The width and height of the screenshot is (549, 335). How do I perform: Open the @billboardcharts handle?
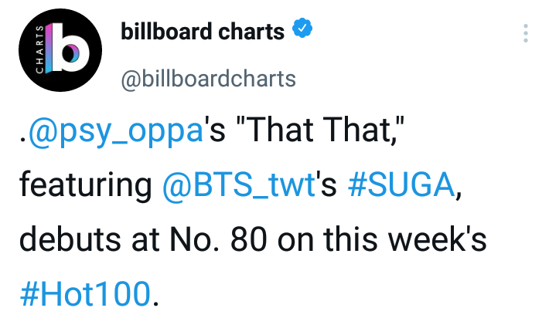(209, 79)
